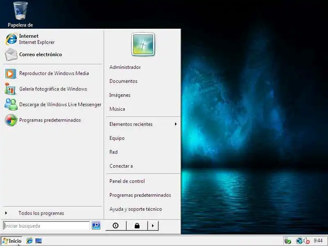The width and height of the screenshot is (328, 246).
Task: Open Ayuda y soporte técnico
Action: coord(136,209)
